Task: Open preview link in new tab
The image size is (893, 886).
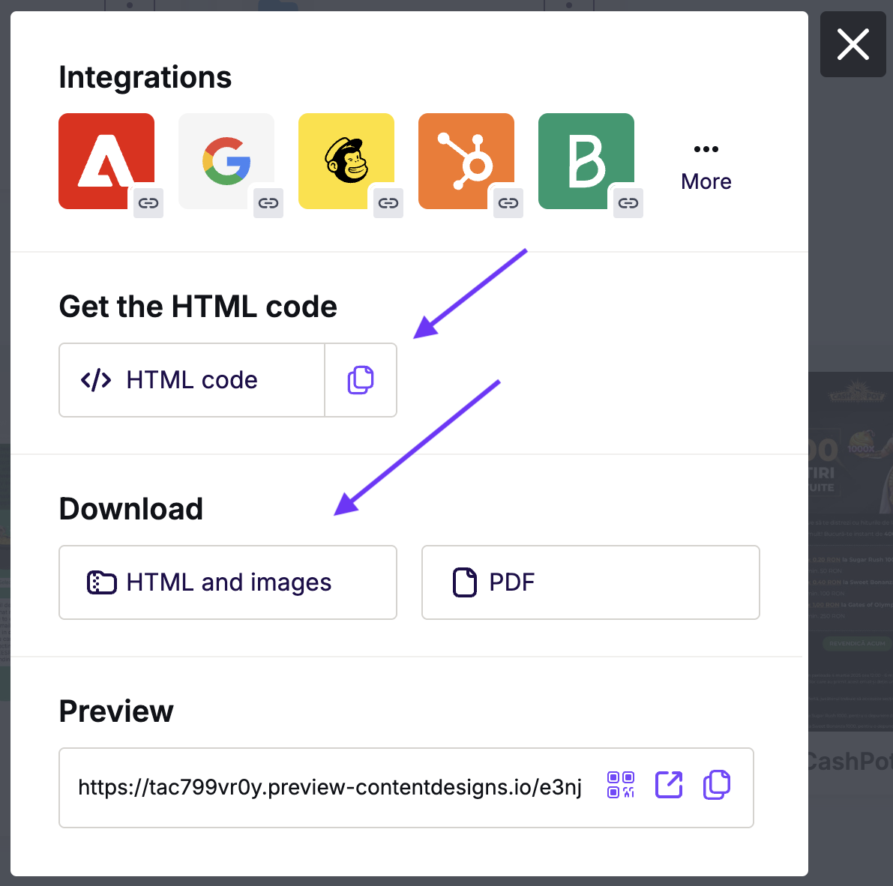Action: pyautogui.click(x=669, y=786)
